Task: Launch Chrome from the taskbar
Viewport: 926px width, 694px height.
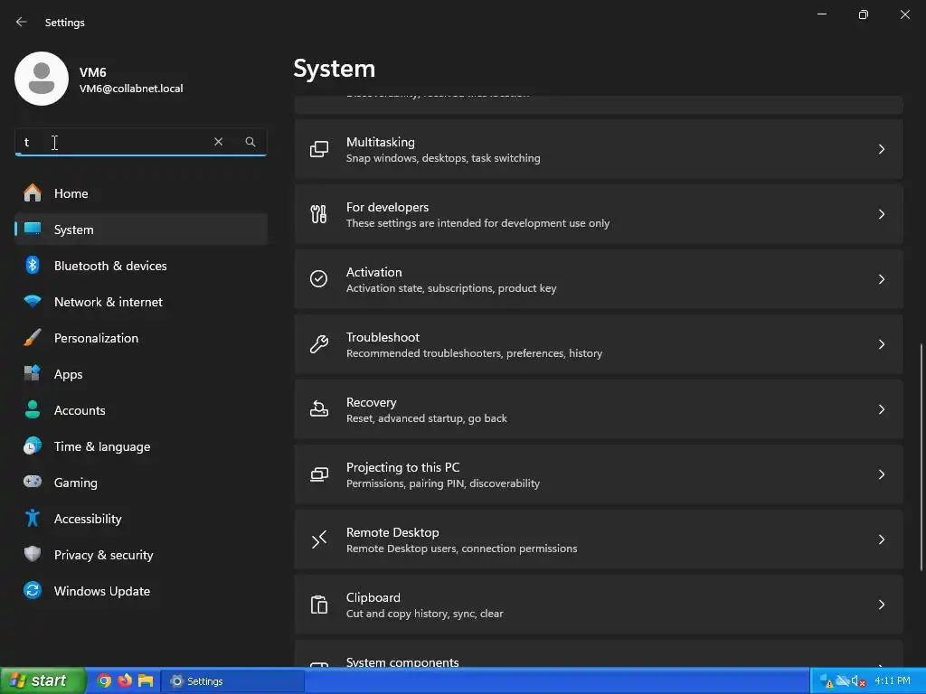Action: pyautogui.click(x=105, y=681)
